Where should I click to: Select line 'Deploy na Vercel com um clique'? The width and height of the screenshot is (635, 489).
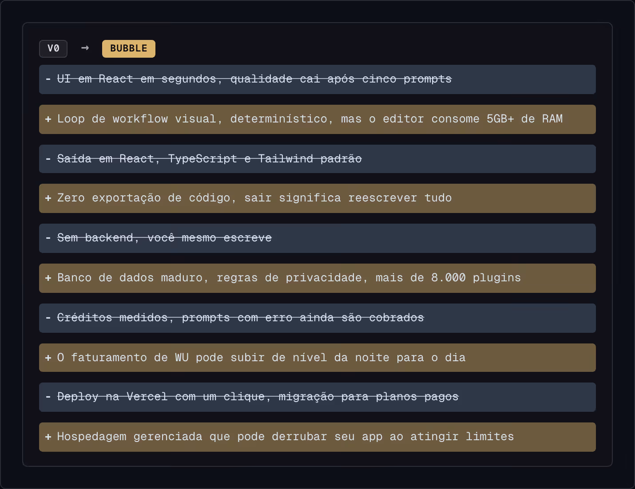tap(317, 397)
